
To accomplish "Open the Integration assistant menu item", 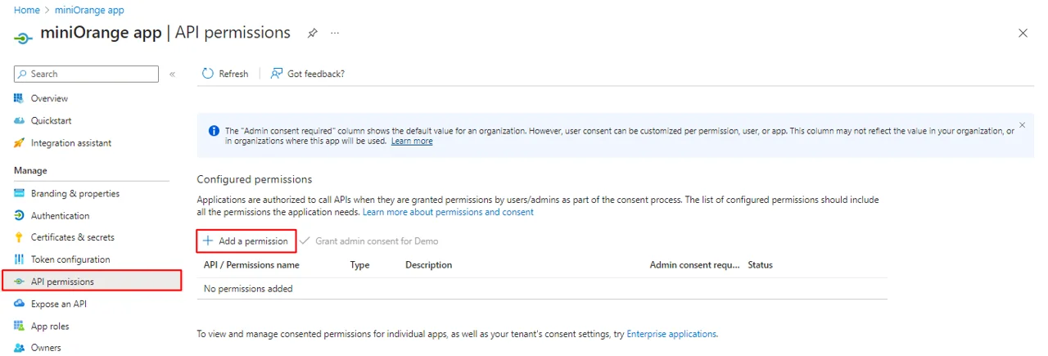I will 71,142.
